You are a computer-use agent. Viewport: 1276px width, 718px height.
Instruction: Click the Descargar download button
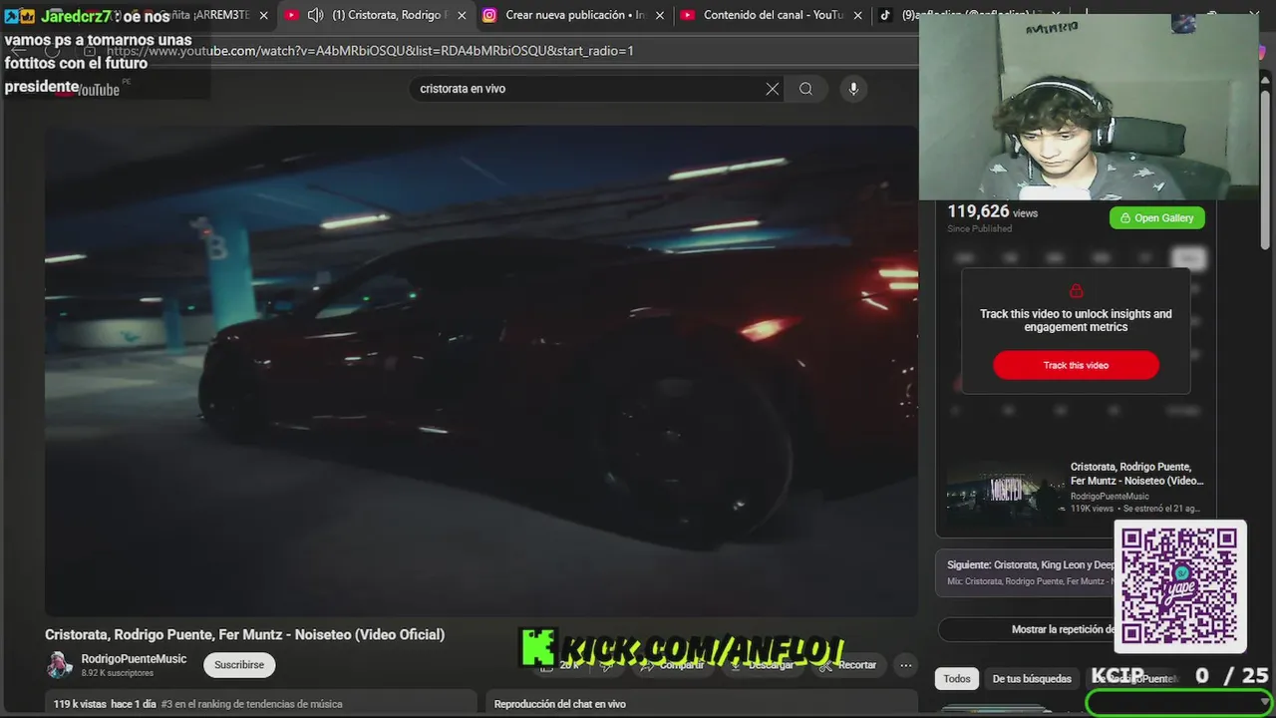(764, 665)
